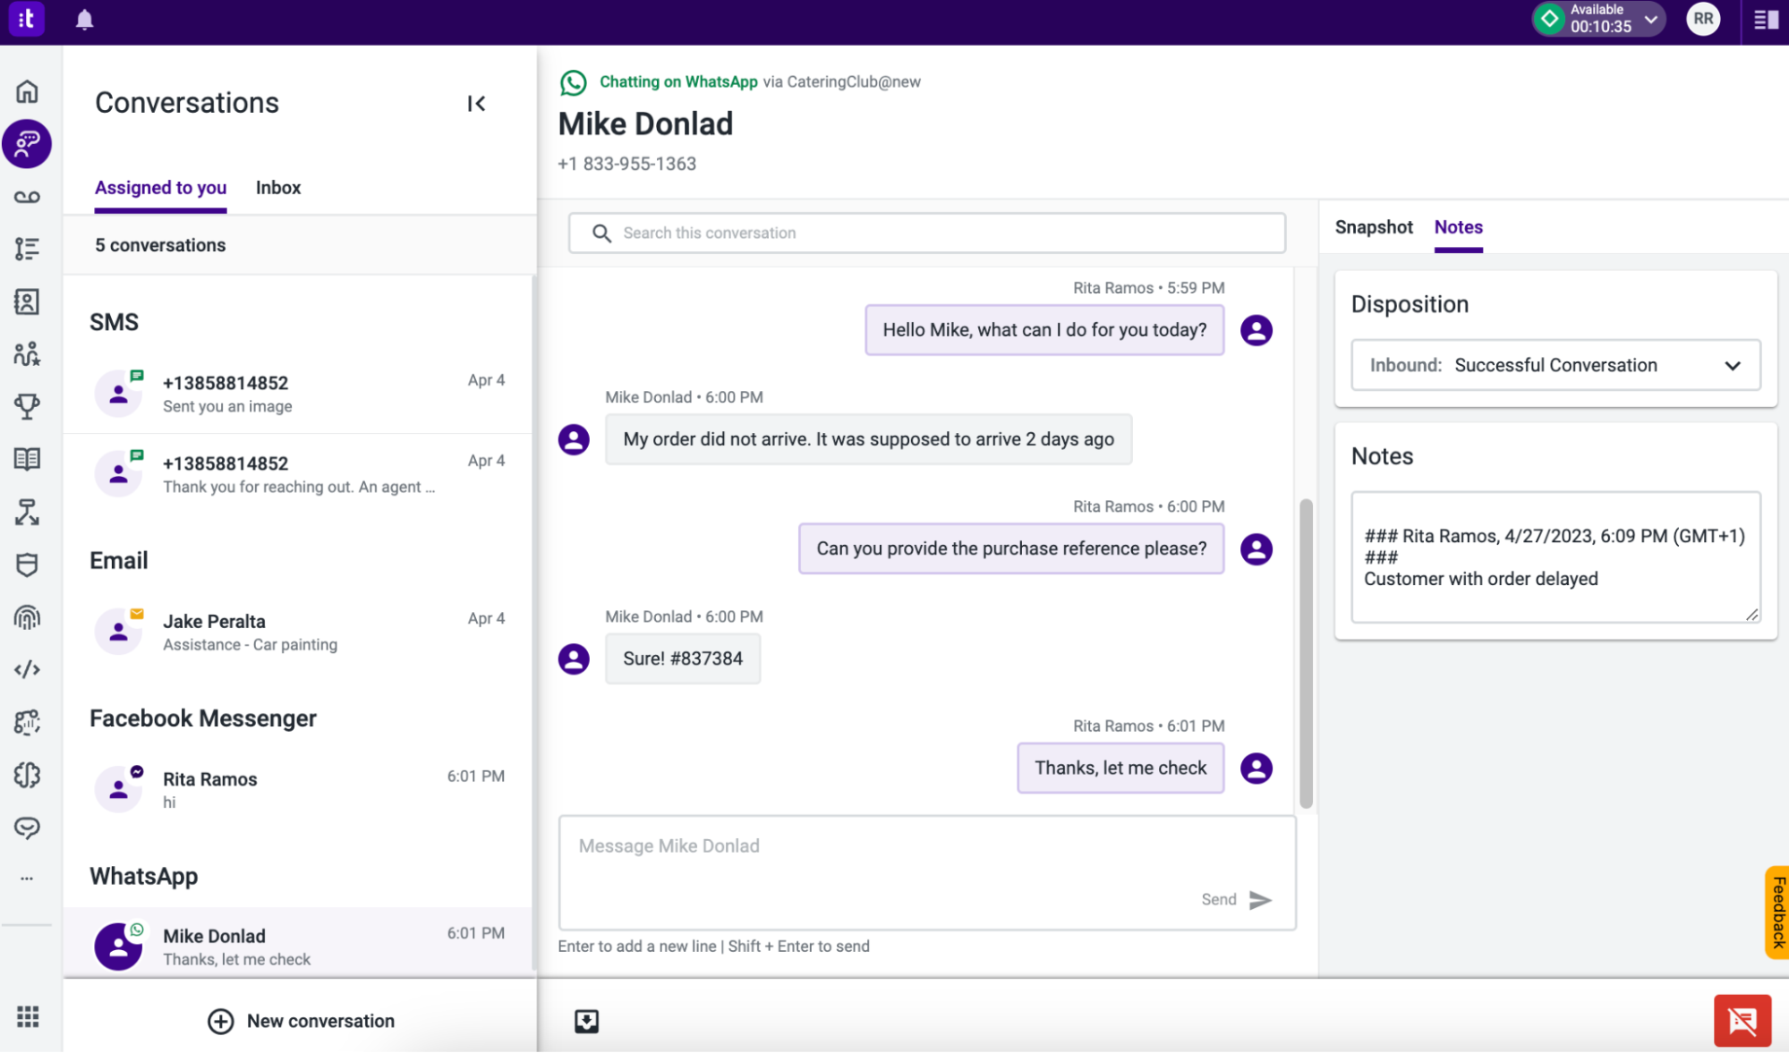End the chat using the red icon
Image resolution: width=1789 pixels, height=1053 pixels.
[x=1742, y=1020]
